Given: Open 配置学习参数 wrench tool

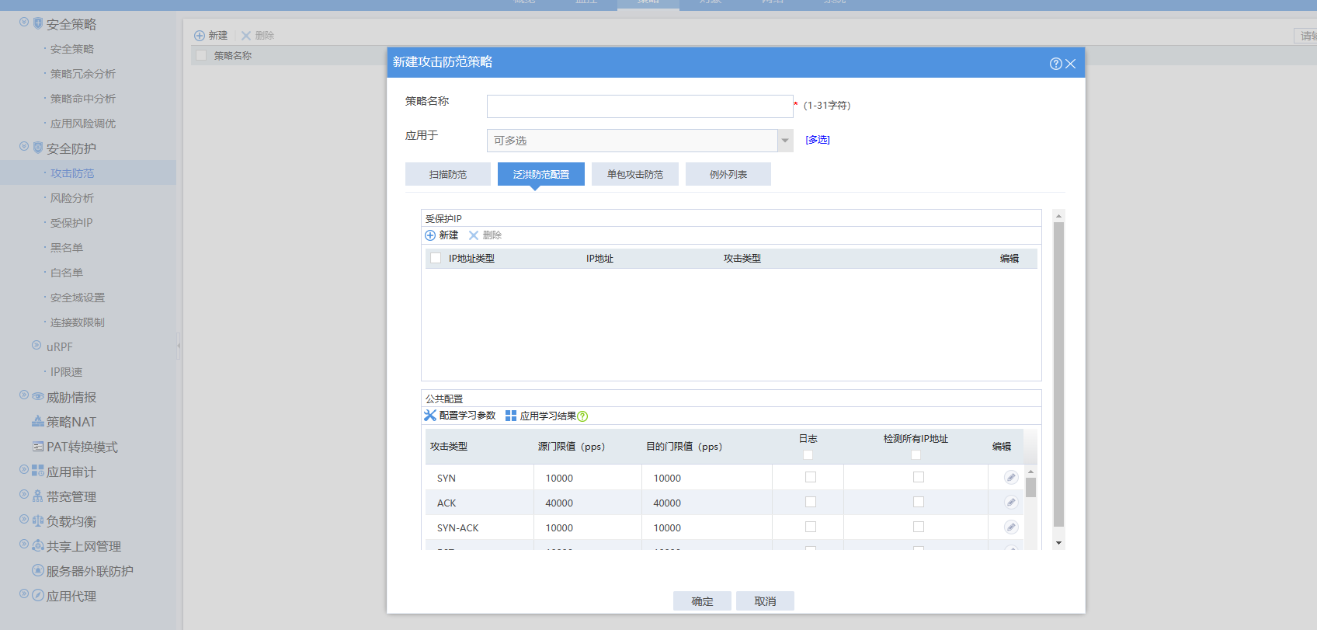Looking at the screenshot, I should point(430,416).
